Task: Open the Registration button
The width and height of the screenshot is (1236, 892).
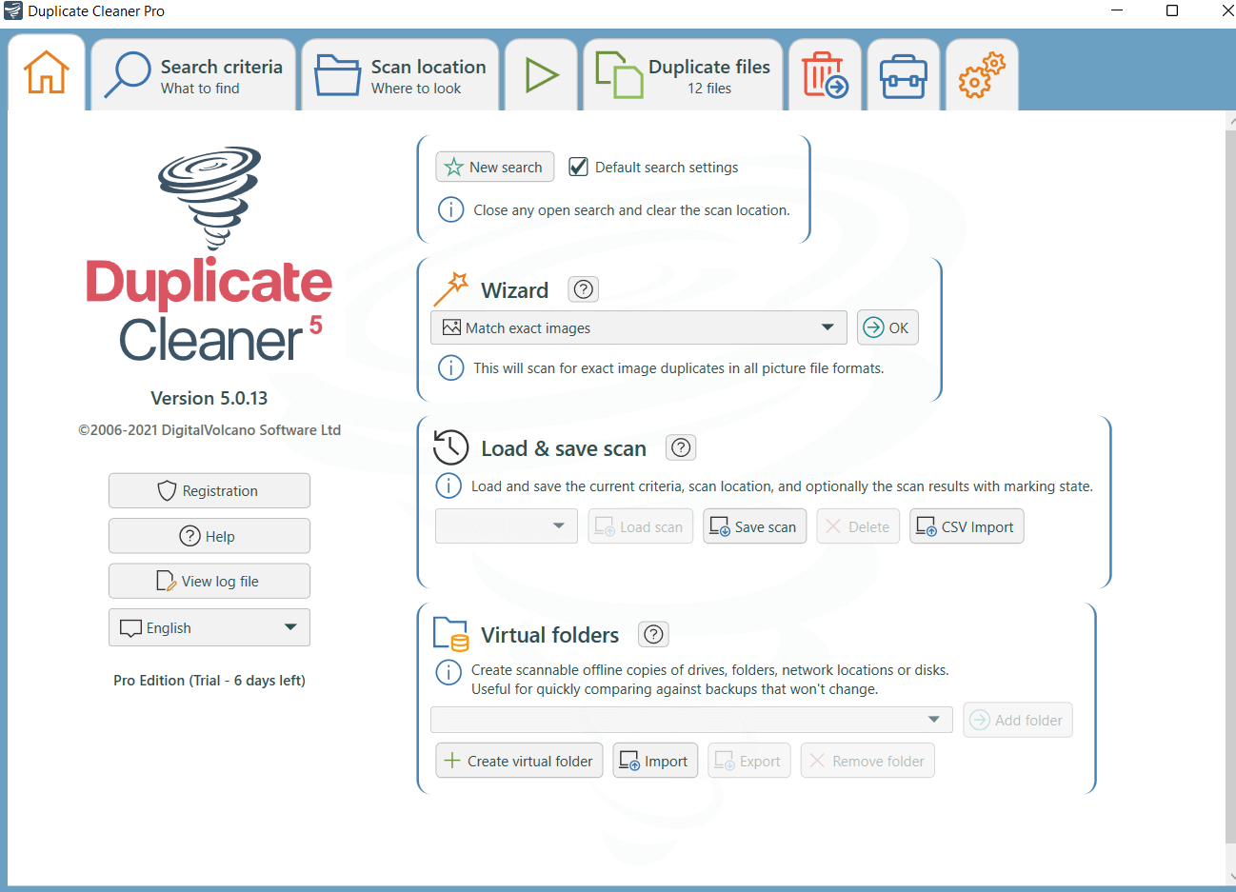Action: (209, 490)
